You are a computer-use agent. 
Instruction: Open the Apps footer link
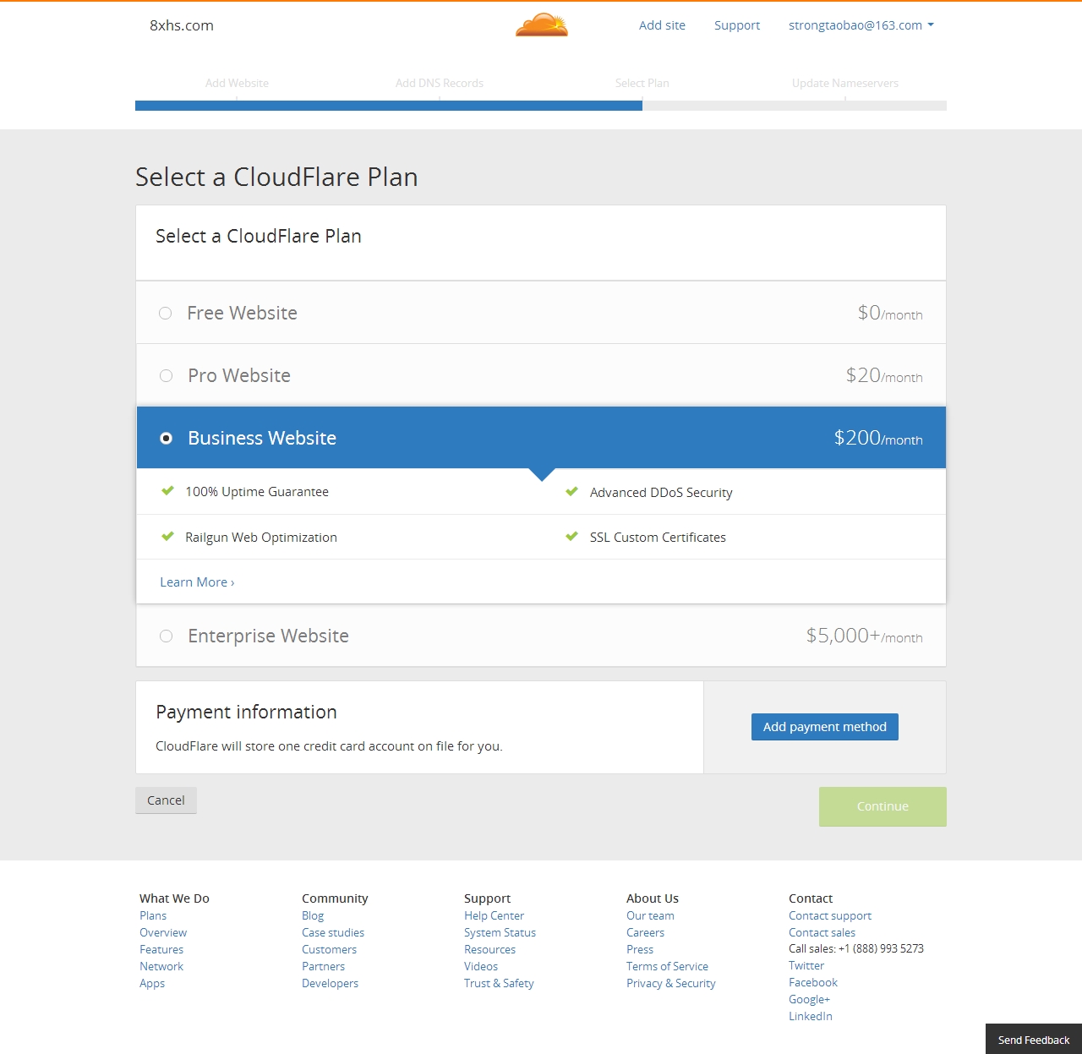click(152, 983)
